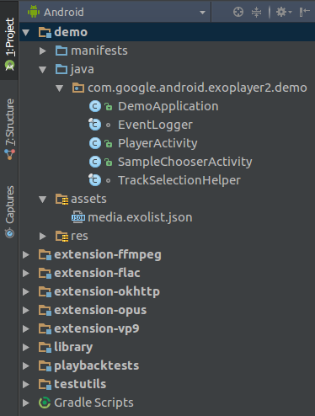Collapse the com.google.android.exoplayer2.demo package

pos(60,88)
